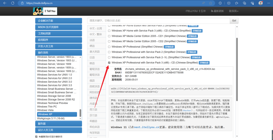Open 详细信息 for XP Professional (Simplified Chinese)
The image size is (273, 140).
[x=169, y=47]
